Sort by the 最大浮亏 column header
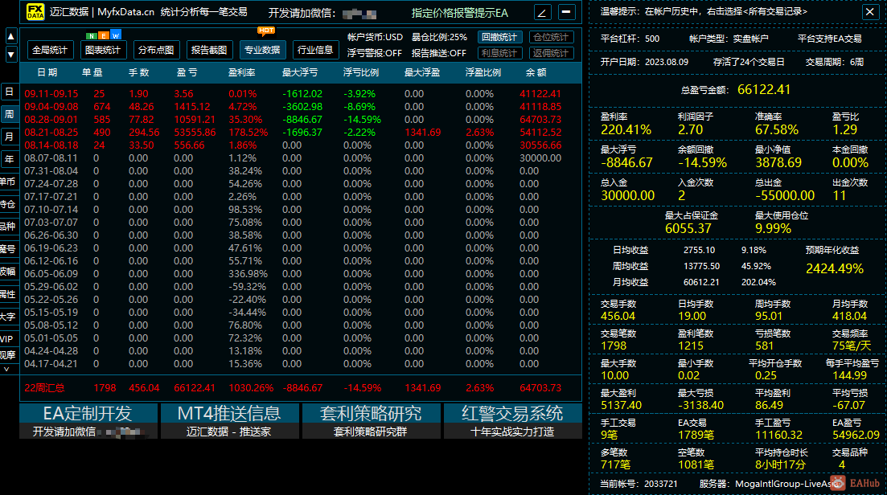 pos(300,72)
